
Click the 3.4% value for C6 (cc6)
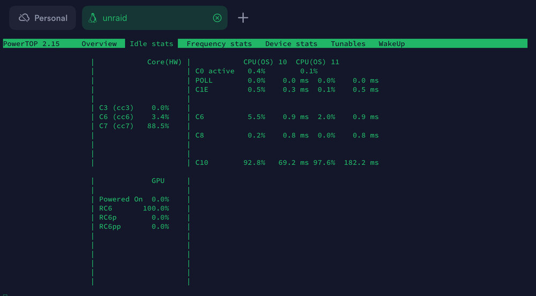tap(160, 117)
